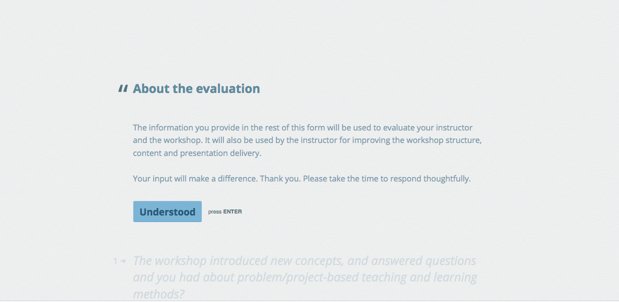
Task: Click the question line starting 'and you had about'
Action: (x=304, y=277)
